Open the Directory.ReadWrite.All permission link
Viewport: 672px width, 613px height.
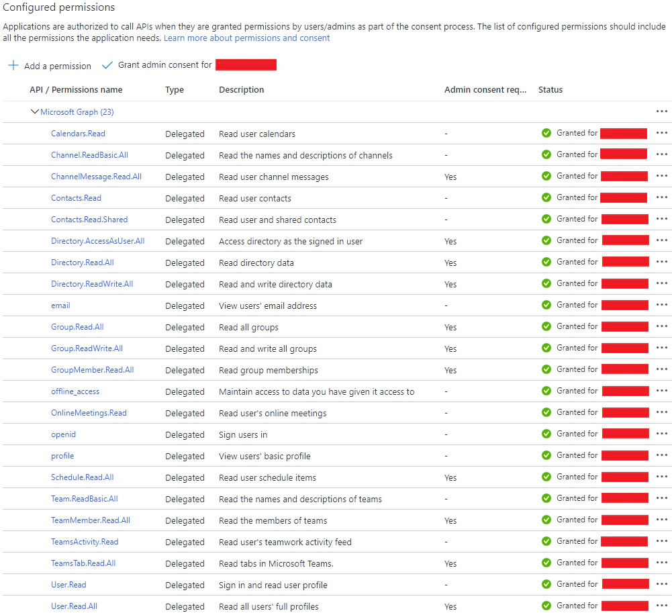click(92, 283)
